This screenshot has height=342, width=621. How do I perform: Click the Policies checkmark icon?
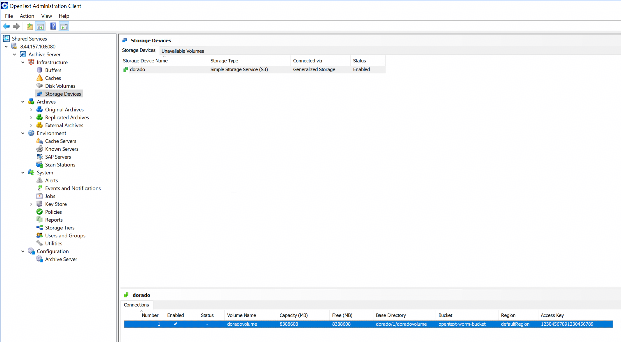[40, 212]
